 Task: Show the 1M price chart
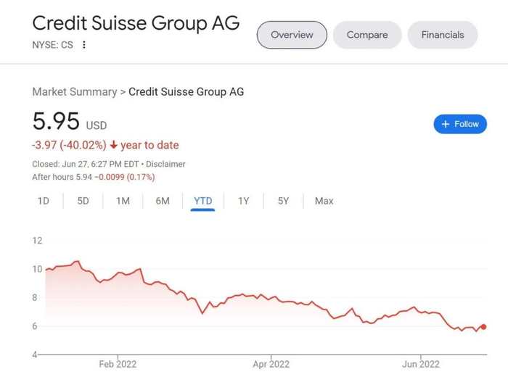[123, 201]
